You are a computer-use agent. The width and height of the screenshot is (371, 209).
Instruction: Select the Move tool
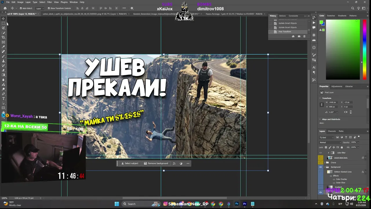coord(3,19)
